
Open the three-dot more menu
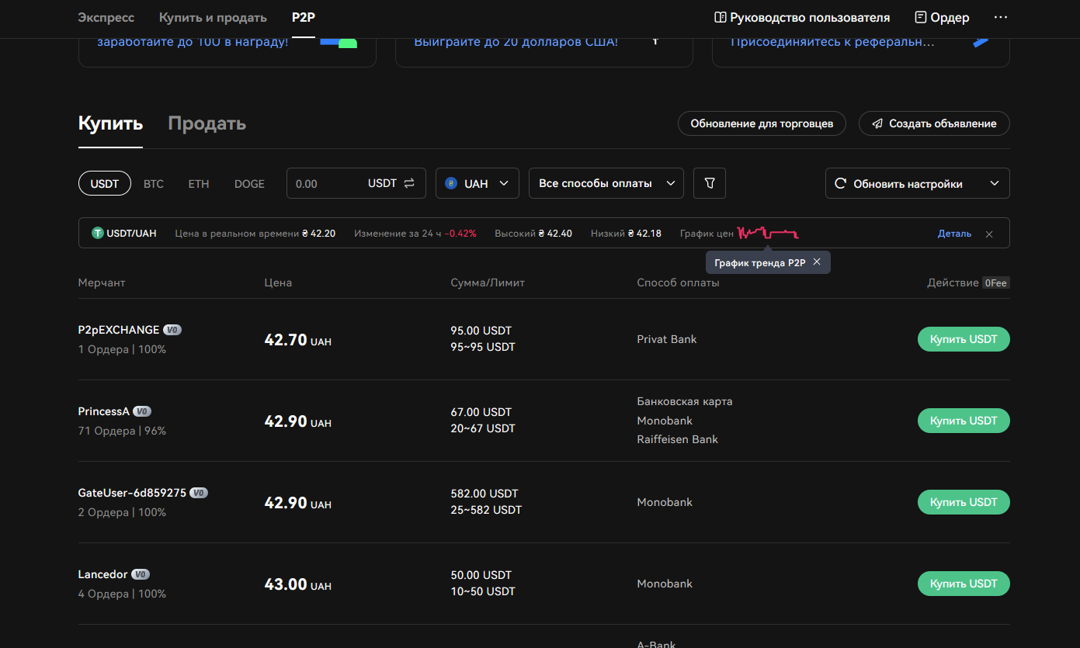[1000, 17]
